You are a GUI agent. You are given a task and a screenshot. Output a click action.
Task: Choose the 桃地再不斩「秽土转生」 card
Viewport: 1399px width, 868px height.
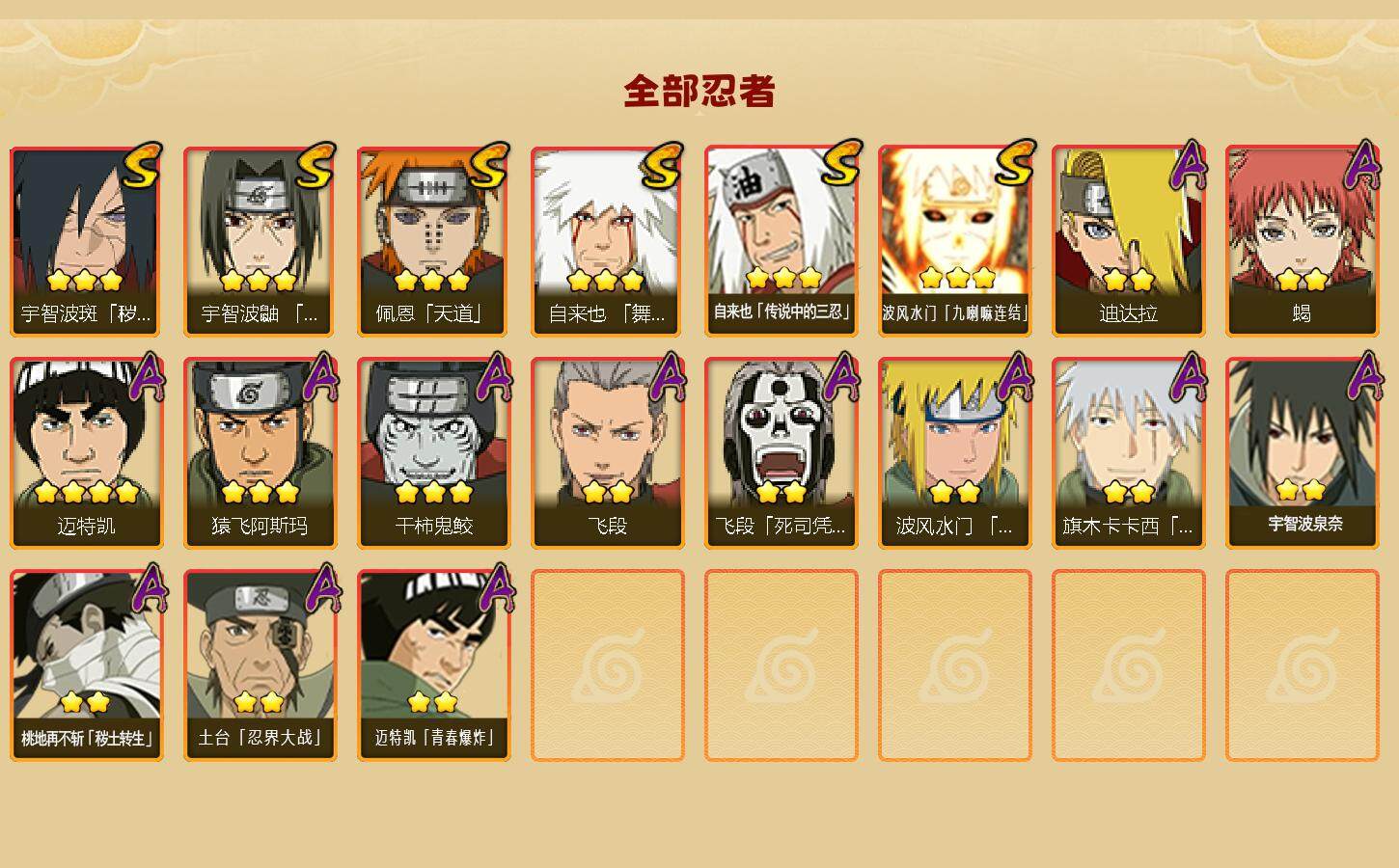point(86,665)
